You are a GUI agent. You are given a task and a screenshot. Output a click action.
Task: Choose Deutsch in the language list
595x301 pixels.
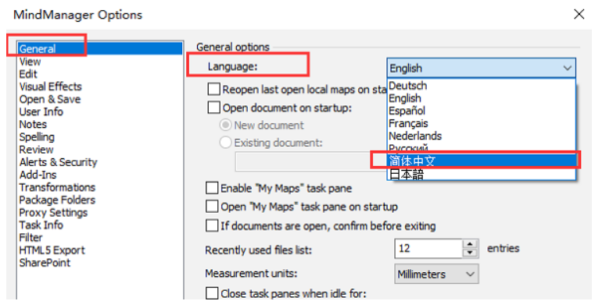481,86
